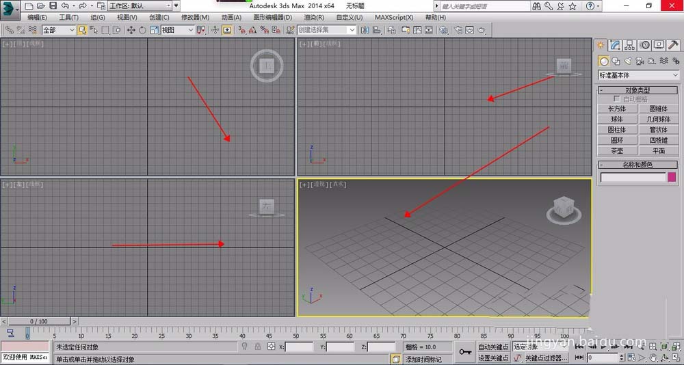Open the 工具(T) menu

(69, 18)
